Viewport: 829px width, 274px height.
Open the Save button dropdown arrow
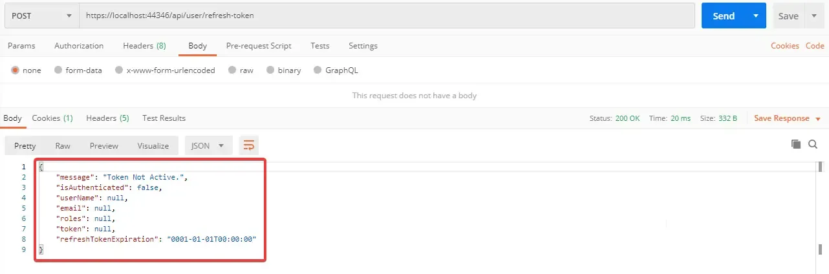pyautogui.click(x=813, y=16)
